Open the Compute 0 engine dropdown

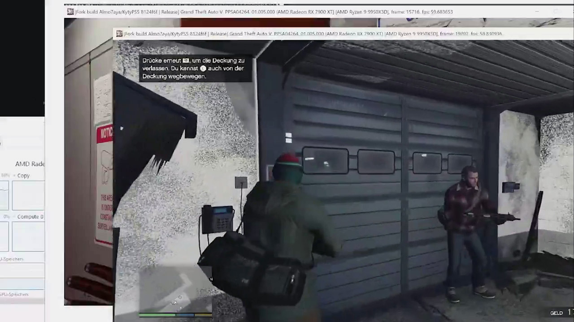(x=14, y=217)
